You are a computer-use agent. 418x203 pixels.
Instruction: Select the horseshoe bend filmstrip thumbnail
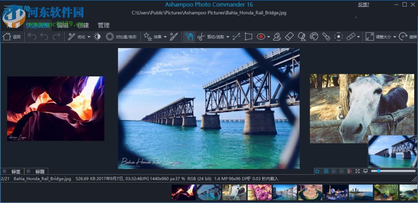pyautogui.click(x=310, y=192)
